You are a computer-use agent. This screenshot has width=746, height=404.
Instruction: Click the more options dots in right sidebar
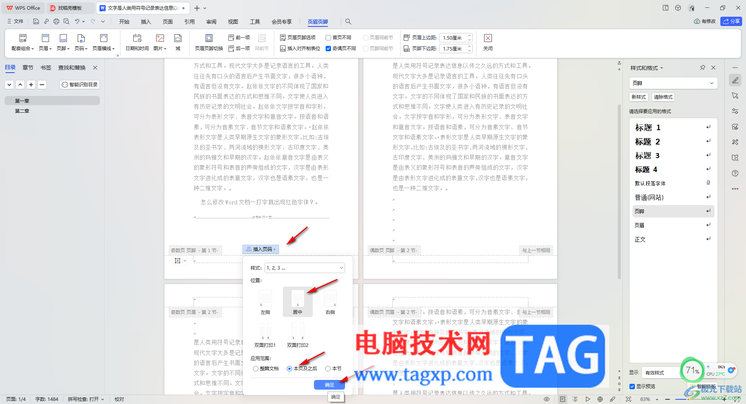click(735, 189)
